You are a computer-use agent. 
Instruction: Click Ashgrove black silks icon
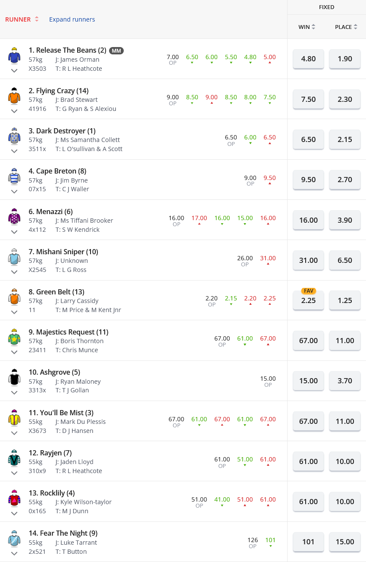(14, 378)
